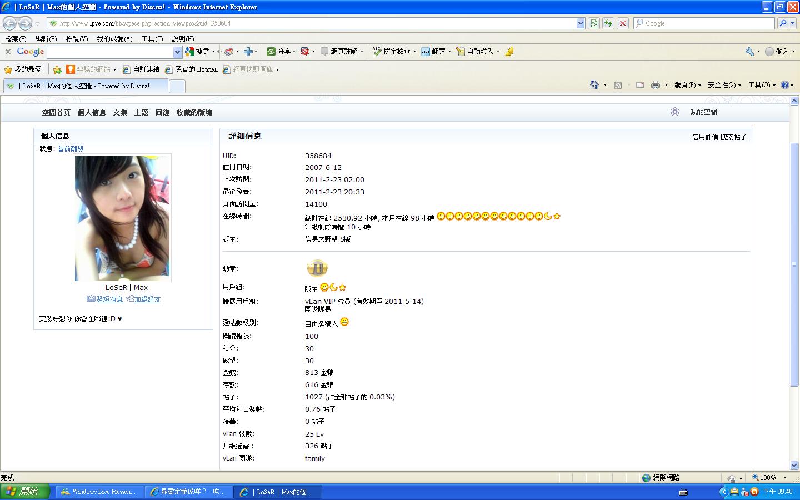
Task: Click the Home icon in command bar
Action: [x=594, y=85]
